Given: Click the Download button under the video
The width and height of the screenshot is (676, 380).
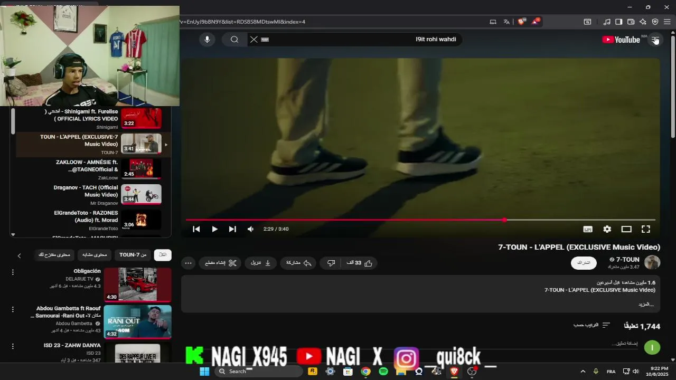Looking at the screenshot, I should coord(261,263).
